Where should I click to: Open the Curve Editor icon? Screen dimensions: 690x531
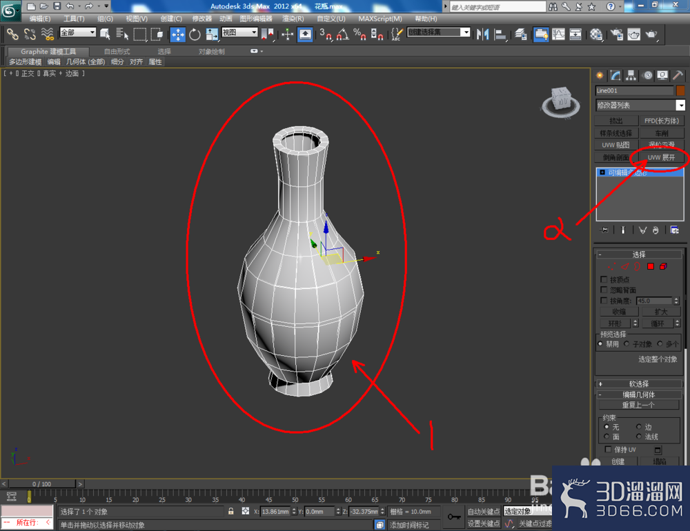tap(558, 34)
